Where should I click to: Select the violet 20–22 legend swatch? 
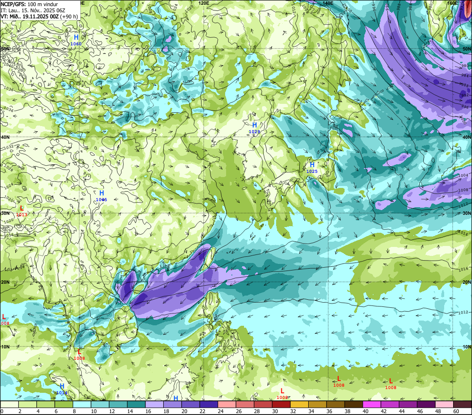pyautogui.click(x=191, y=404)
